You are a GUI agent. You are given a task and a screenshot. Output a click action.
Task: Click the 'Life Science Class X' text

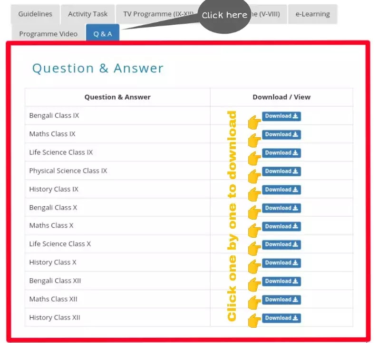pos(60,244)
